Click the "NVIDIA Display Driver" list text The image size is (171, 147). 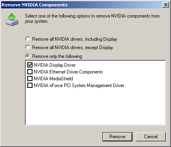tap(55, 65)
